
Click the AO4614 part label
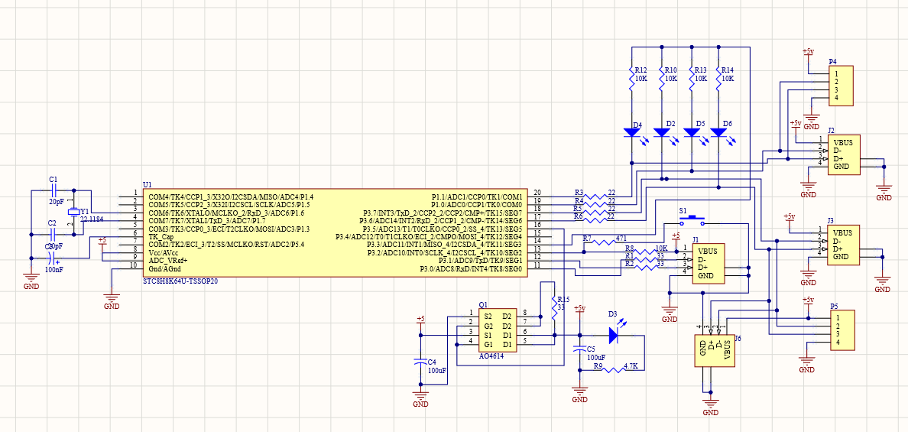pyautogui.click(x=491, y=356)
